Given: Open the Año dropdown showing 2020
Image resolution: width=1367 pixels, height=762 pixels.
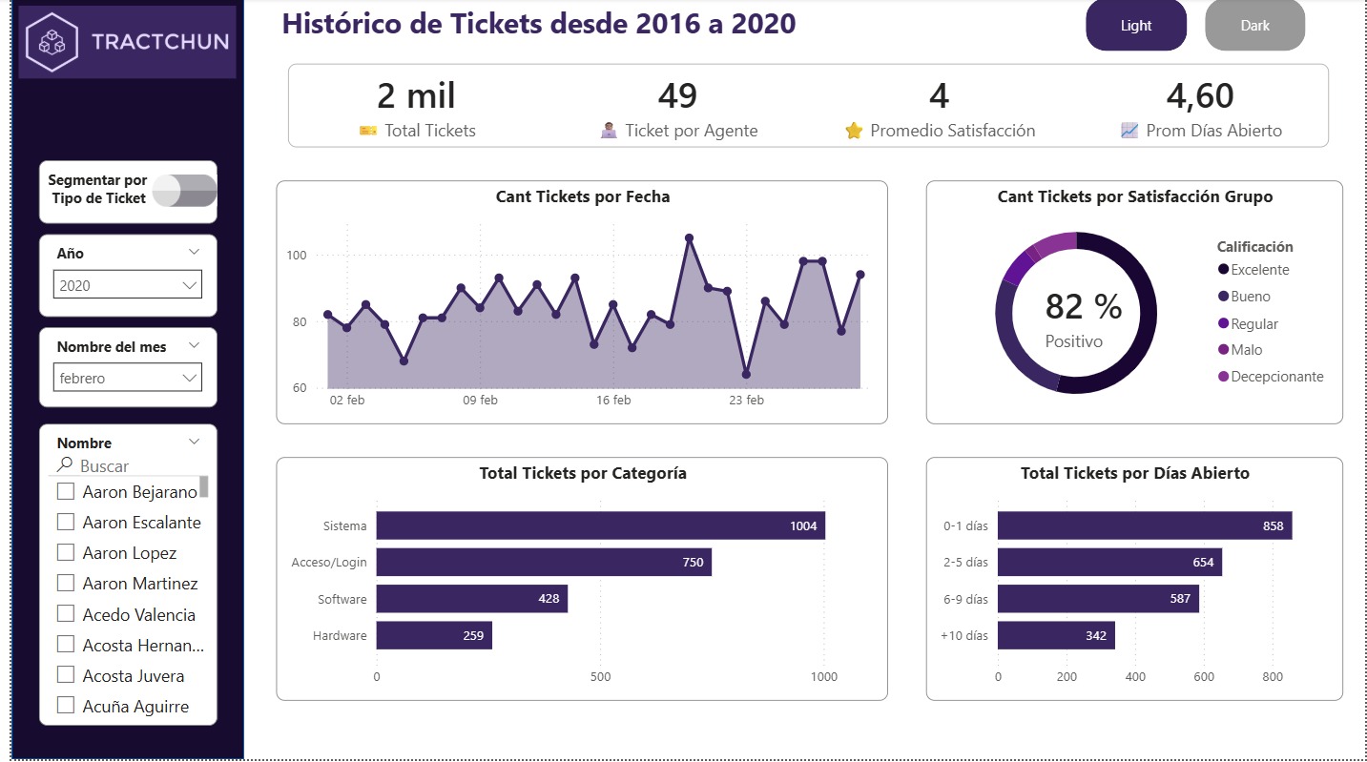Looking at the screenshot, I should pos(128,285).
